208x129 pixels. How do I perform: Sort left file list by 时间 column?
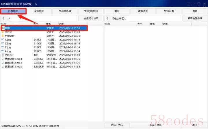61,24
